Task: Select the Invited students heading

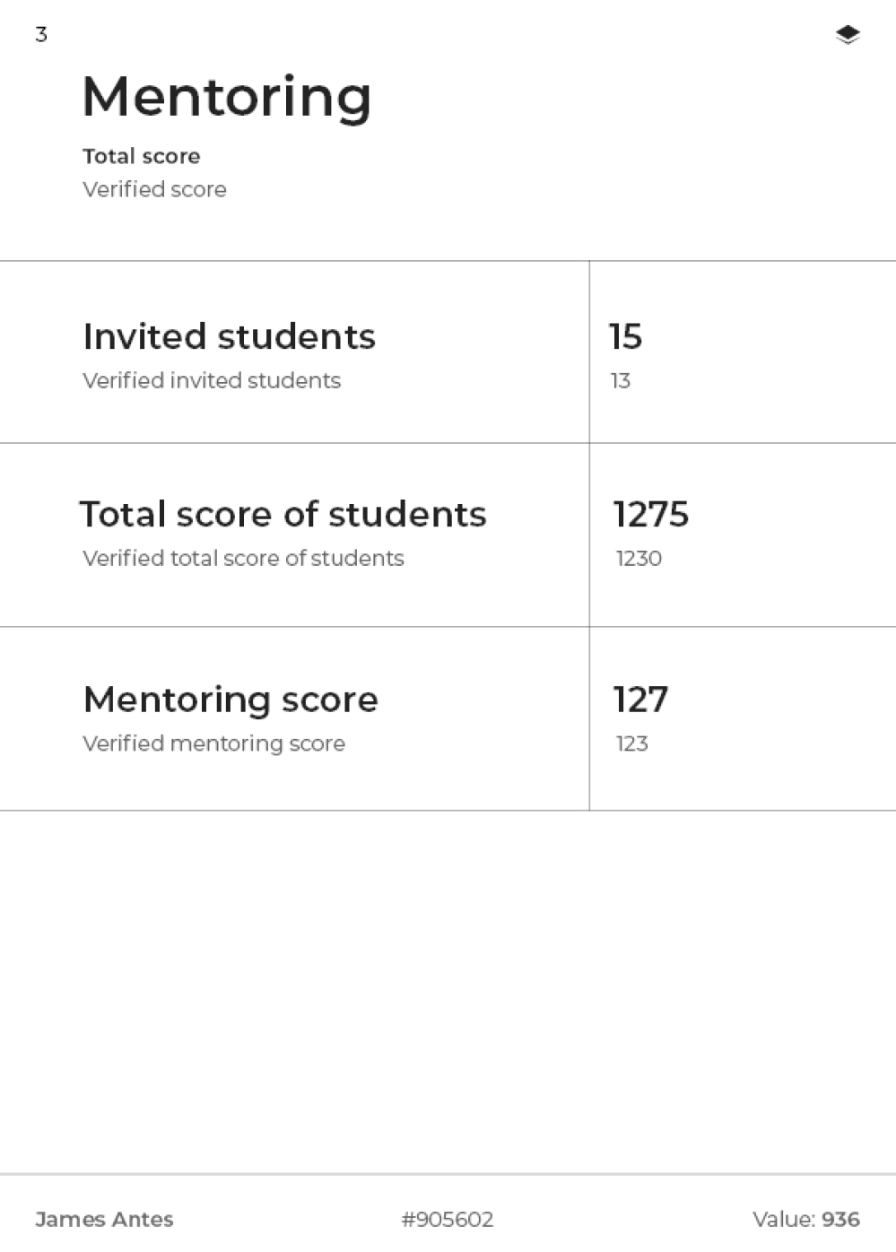Action: click(x=229, y=336)
